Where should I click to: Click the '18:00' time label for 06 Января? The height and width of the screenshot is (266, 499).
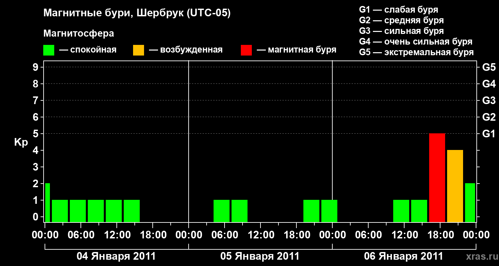(440, 235)
